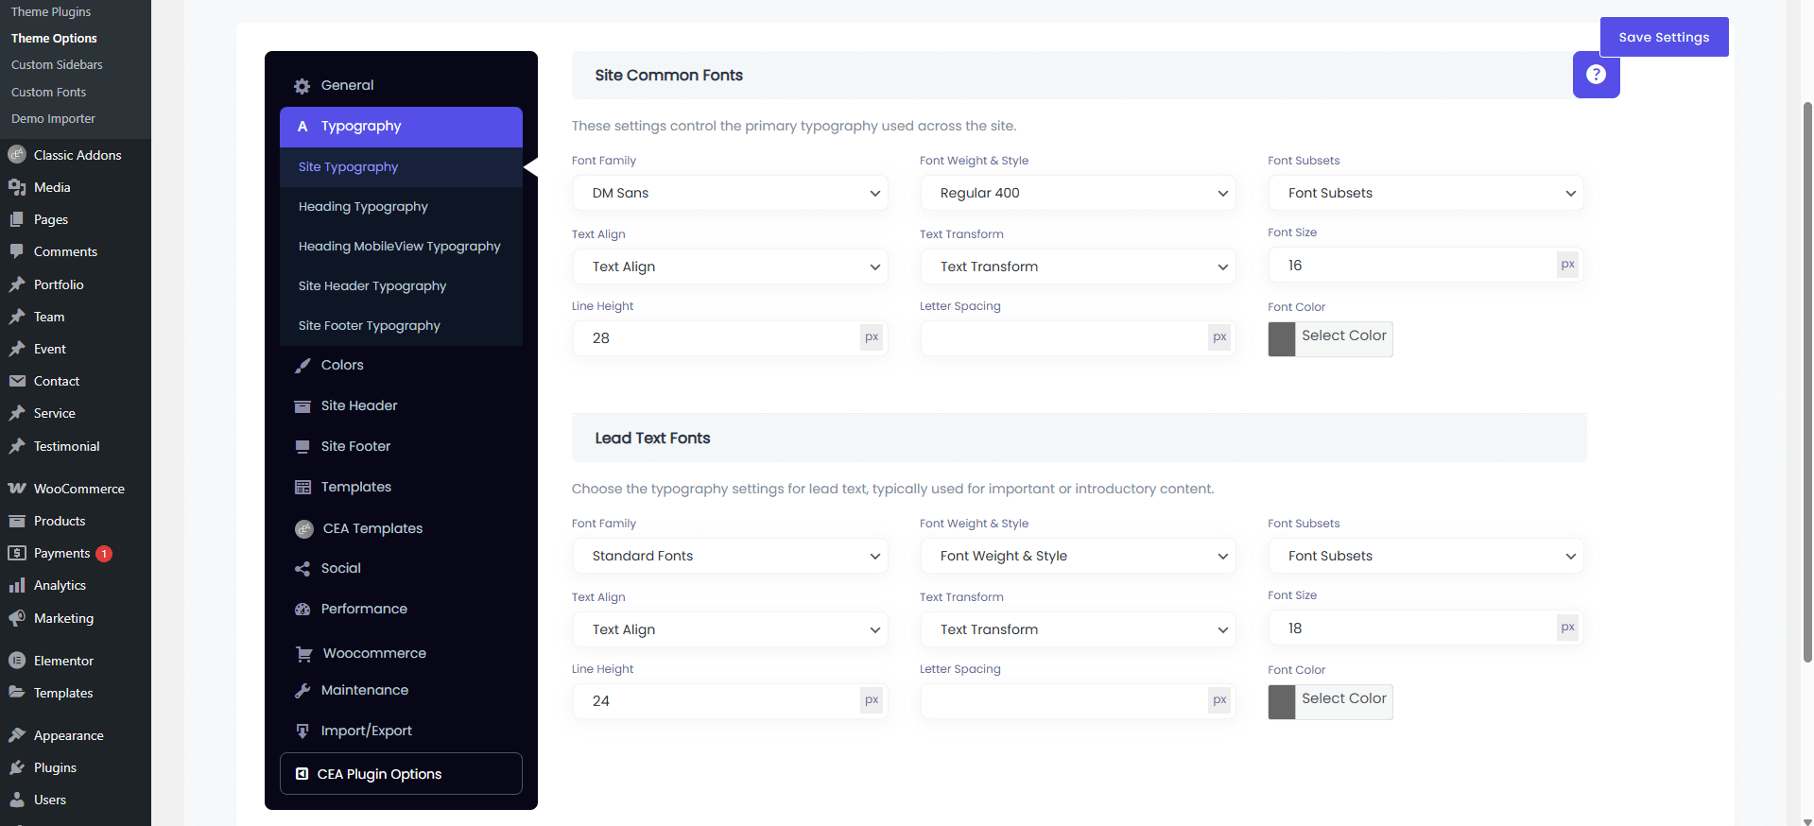Click the Woocommerce cart icon in theme panel

303,654
